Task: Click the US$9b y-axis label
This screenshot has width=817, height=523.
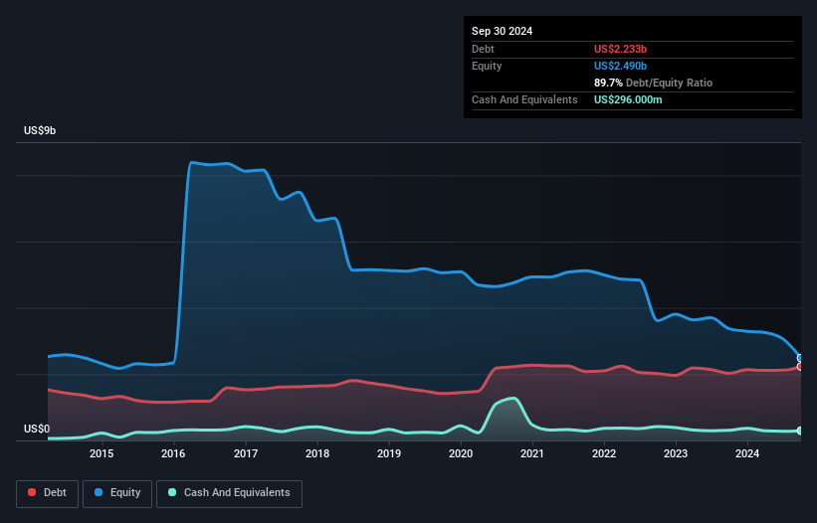Action: tap(40, 130)
